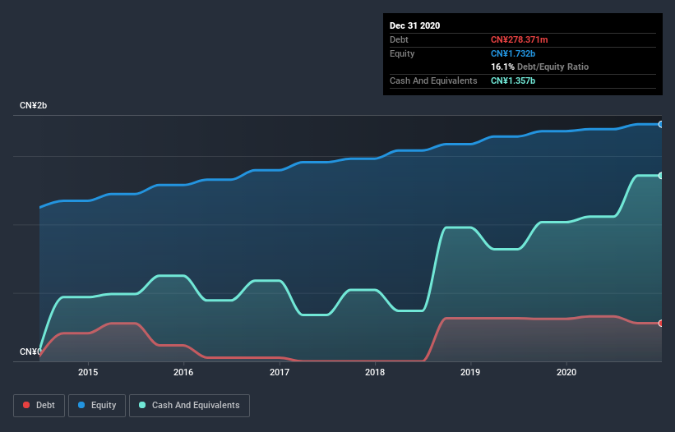The height and width of the screenshot is (432, 675).
Task: Toggle the Debt legend button
Action: [x=39, y=406]
